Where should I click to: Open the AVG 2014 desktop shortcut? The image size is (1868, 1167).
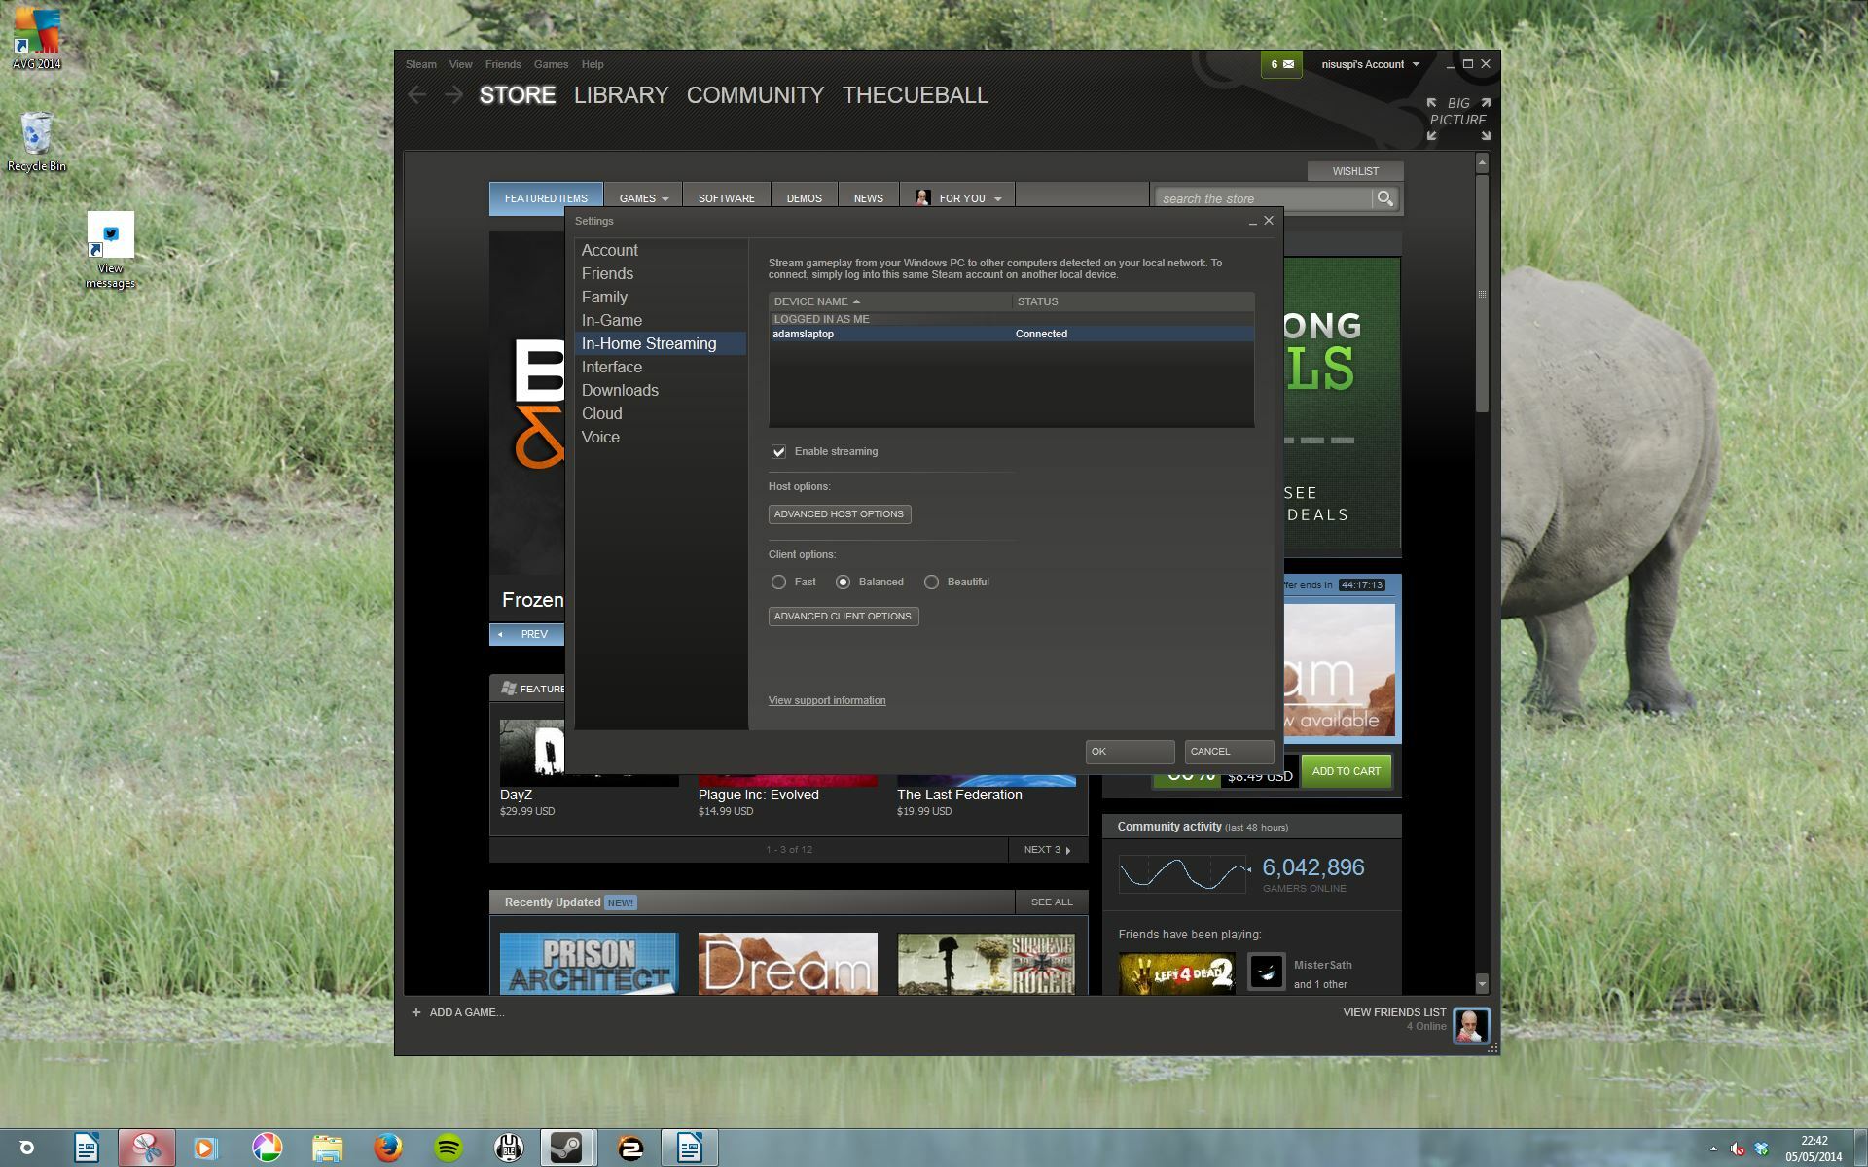pos(36,39)
